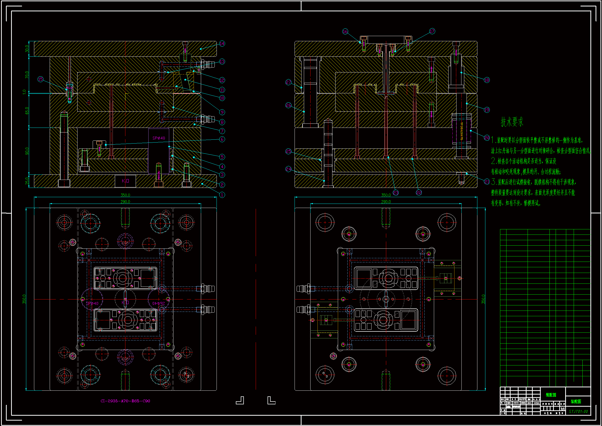Click the STJT01-00 drawing number
The image size is (602, 426).
tap(578, 411)
